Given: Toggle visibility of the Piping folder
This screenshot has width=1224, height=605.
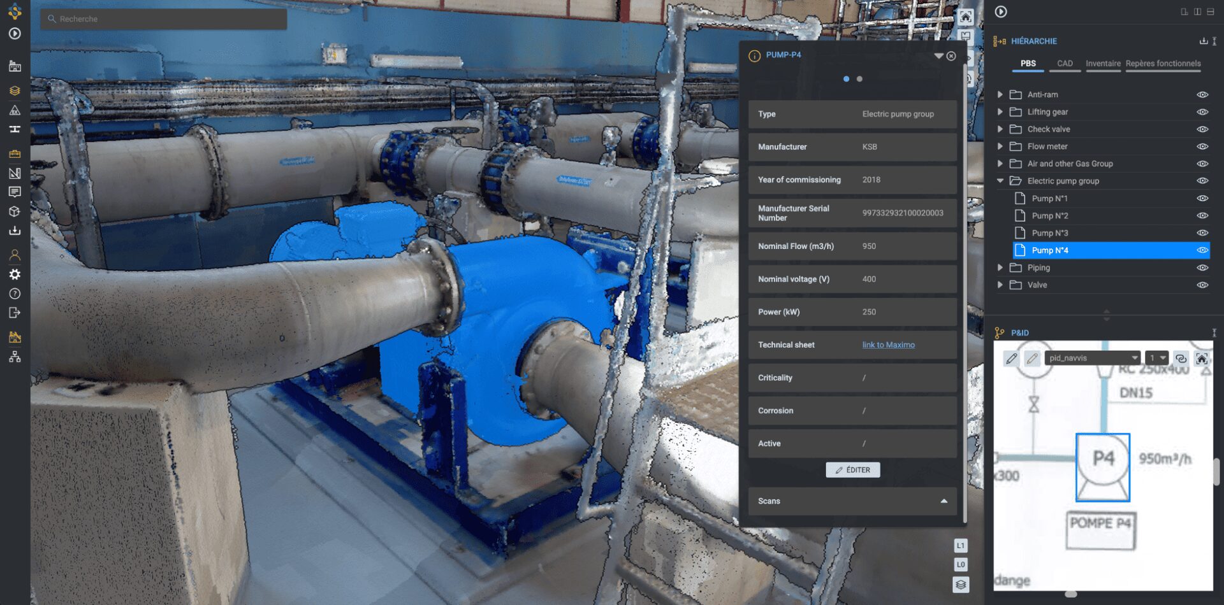Looking at the screenshot, I should [x=1202, y=268].
